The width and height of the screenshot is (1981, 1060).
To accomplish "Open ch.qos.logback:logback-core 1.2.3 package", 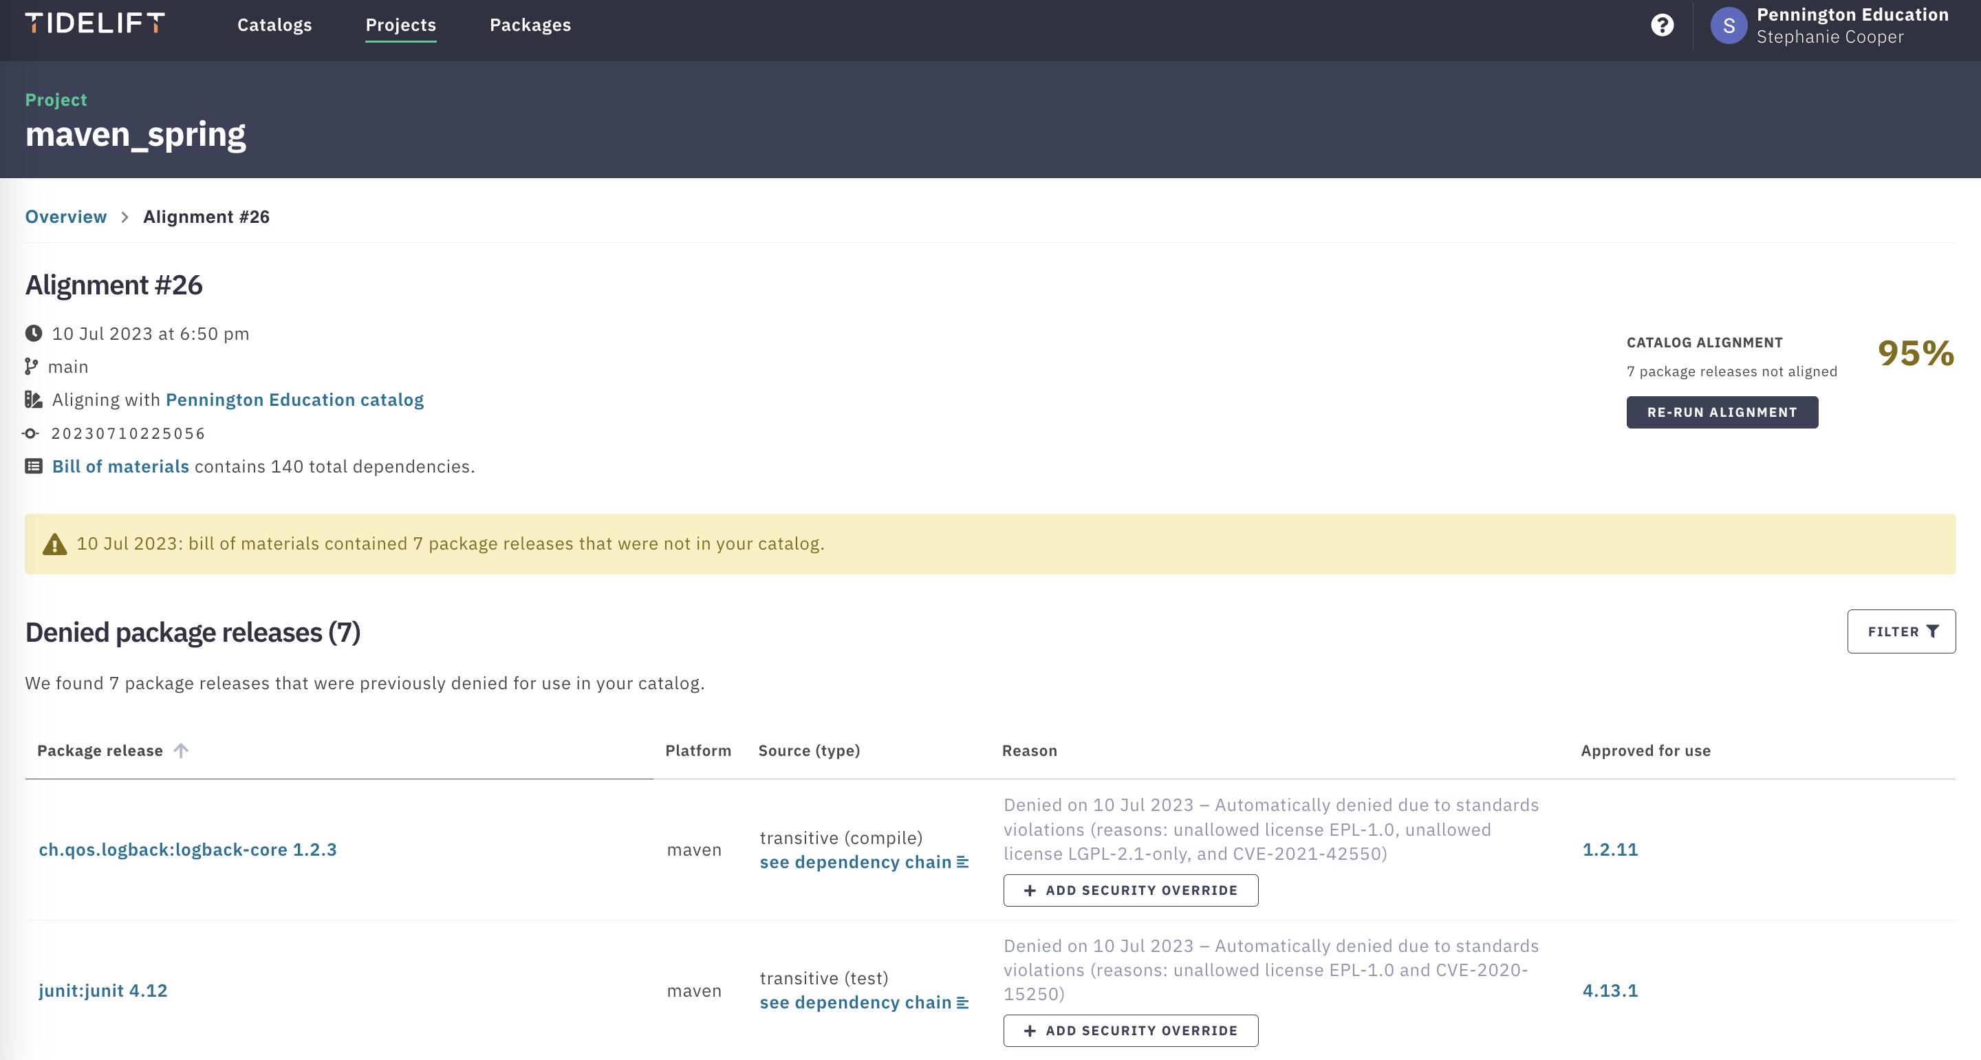I will [x=188, y=850].
